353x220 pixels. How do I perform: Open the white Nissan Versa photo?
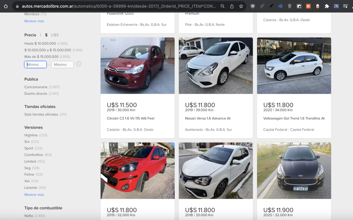pyautogui.click(x=216, y=66)
